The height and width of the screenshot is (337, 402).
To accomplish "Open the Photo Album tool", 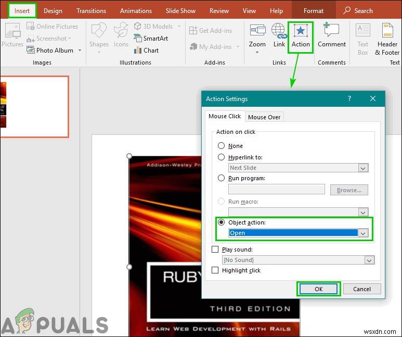I will 50,51.
